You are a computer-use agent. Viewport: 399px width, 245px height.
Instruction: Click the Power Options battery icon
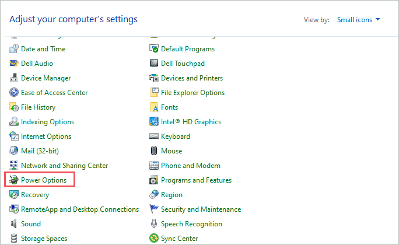[14, 180]
